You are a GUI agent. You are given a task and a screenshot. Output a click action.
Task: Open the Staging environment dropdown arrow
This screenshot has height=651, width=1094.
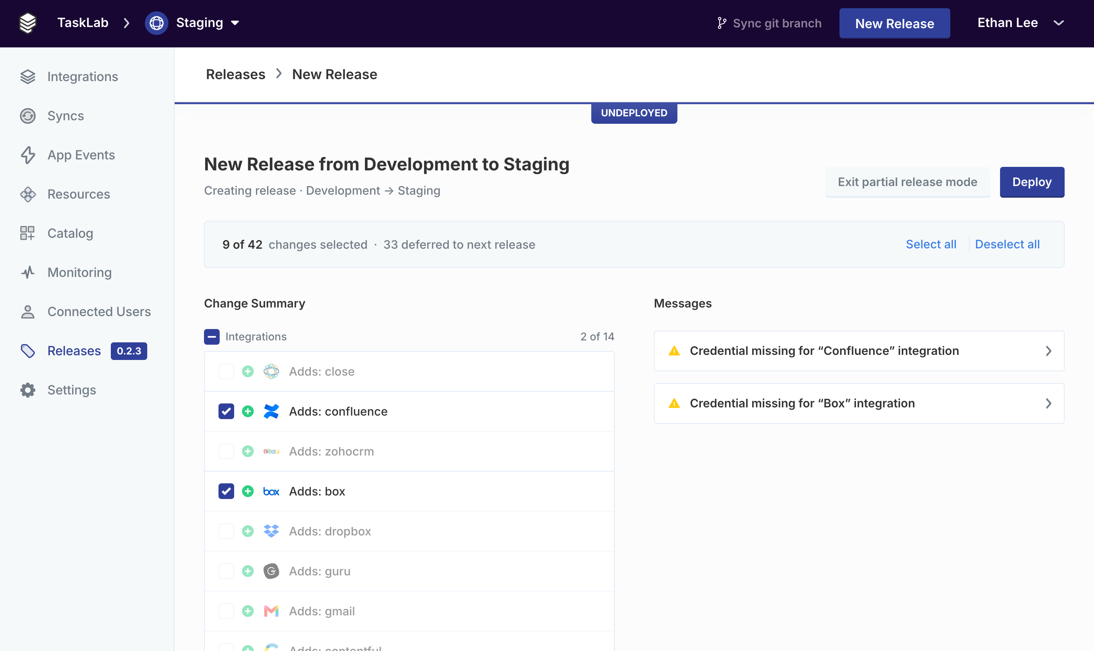click(235, 23)
